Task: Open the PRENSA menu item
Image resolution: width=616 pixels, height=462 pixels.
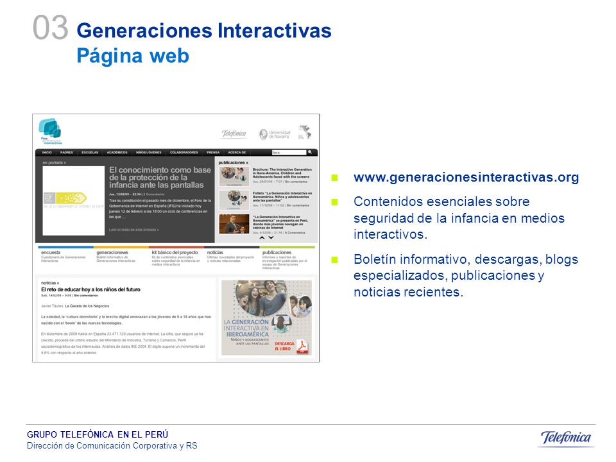Action: tap(213, 153)
